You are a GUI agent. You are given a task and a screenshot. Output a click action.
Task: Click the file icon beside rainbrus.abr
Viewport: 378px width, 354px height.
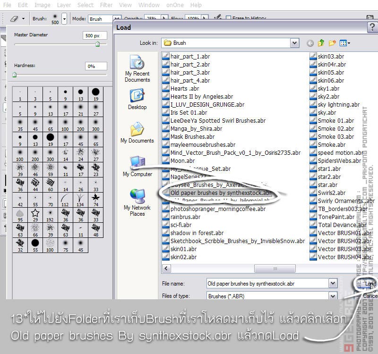166,217
